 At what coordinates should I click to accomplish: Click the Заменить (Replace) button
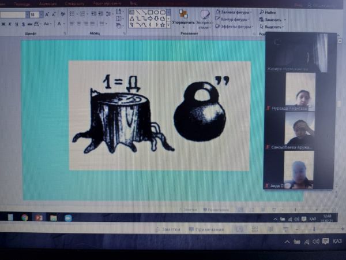272,19
